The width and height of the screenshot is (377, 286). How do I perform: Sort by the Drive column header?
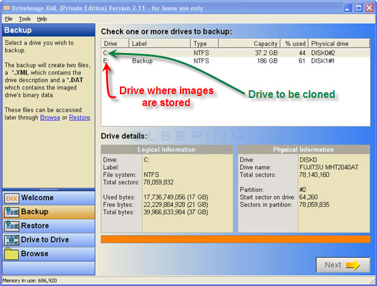tap(115, 44)
